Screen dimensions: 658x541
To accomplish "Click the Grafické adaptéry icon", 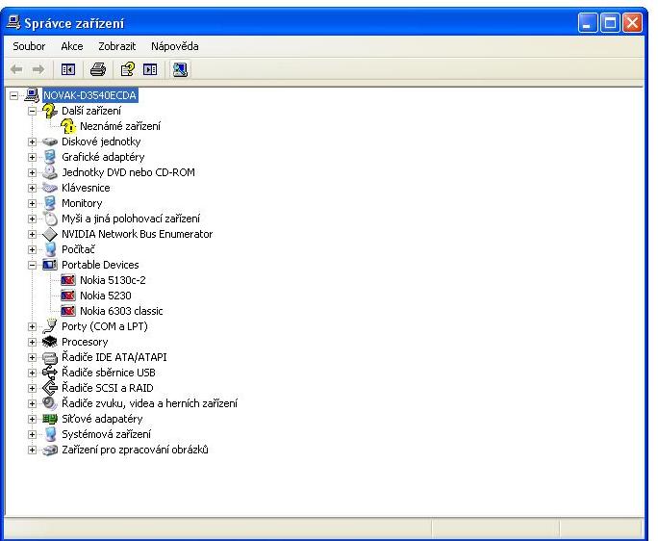I will 50,157.
